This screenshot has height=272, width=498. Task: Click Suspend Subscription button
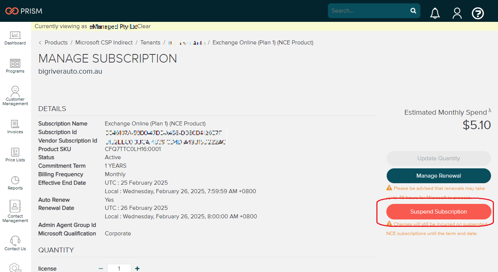click(x=438, y=212)
